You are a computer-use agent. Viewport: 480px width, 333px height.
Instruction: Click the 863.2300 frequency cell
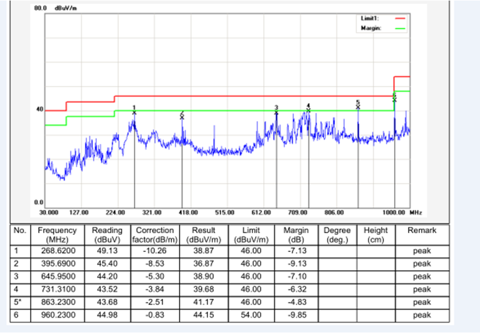click(57, 302)
